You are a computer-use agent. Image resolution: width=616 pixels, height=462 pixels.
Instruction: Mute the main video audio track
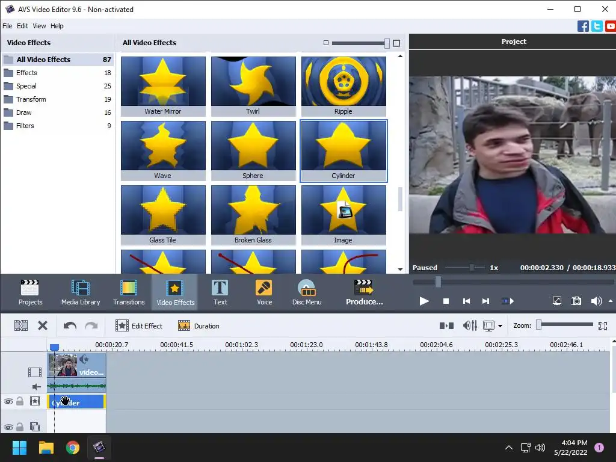(x=36, y=387)
